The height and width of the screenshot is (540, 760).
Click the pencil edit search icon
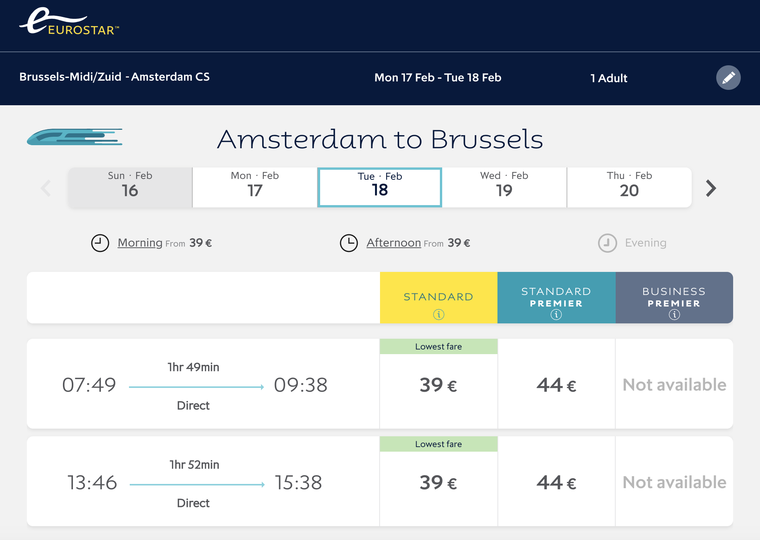[728, 78]
